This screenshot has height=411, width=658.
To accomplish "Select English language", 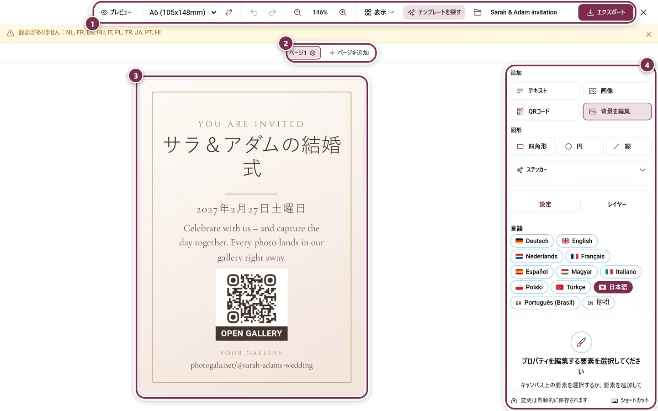I will [577, 241].
